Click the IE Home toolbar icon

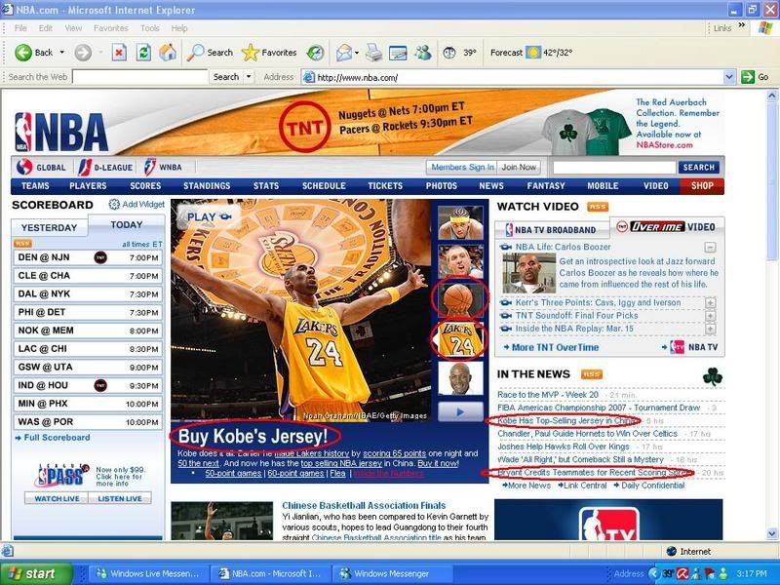coord(168,53)
